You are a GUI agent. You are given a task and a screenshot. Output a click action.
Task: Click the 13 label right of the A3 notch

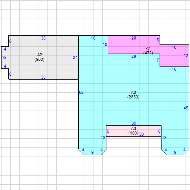click(164, 138)
